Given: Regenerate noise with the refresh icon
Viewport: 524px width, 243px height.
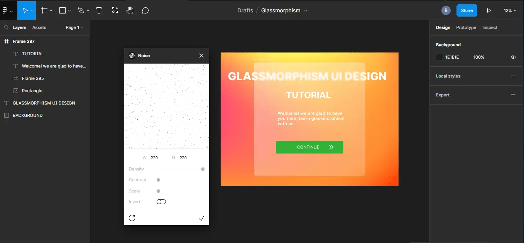Looking at the screenshot, I should (132, 218).
